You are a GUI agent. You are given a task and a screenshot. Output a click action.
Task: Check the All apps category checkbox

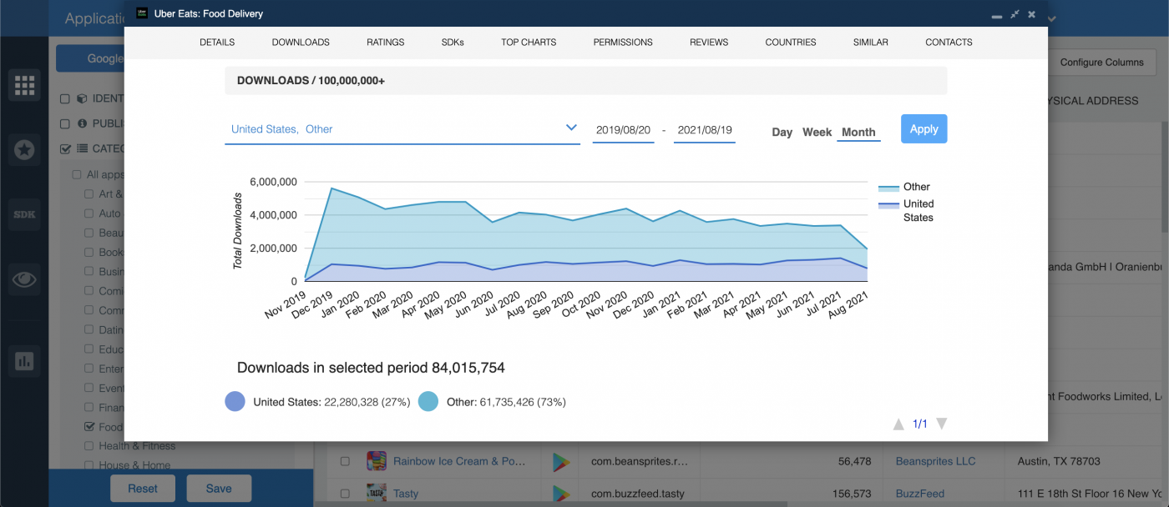[77, 174]
